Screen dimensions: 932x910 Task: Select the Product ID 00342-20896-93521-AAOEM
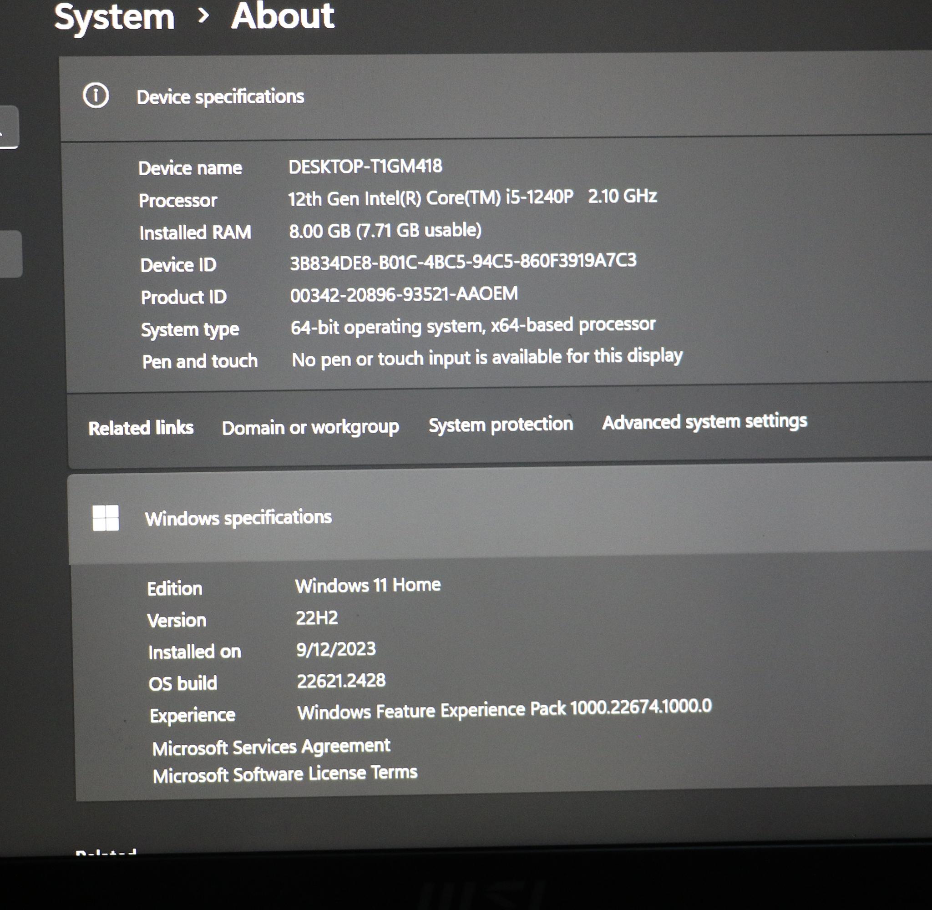[405, 294]
